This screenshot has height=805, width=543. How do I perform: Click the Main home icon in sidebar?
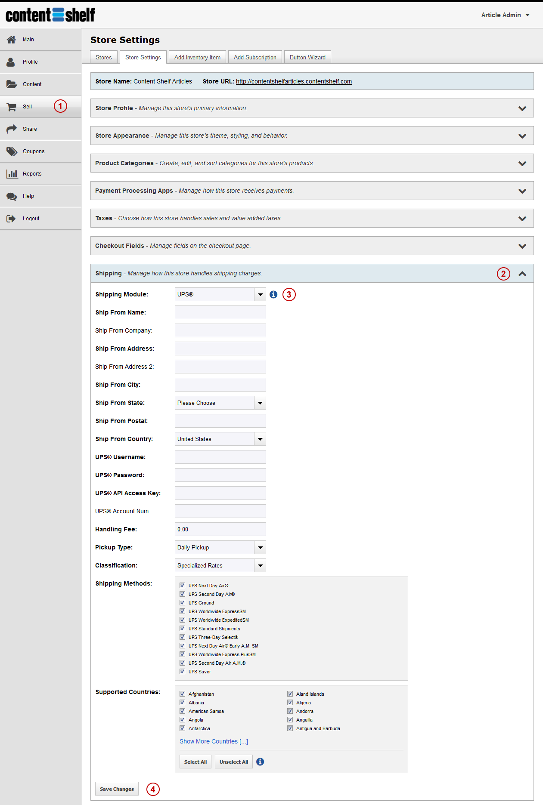point(11,40)
